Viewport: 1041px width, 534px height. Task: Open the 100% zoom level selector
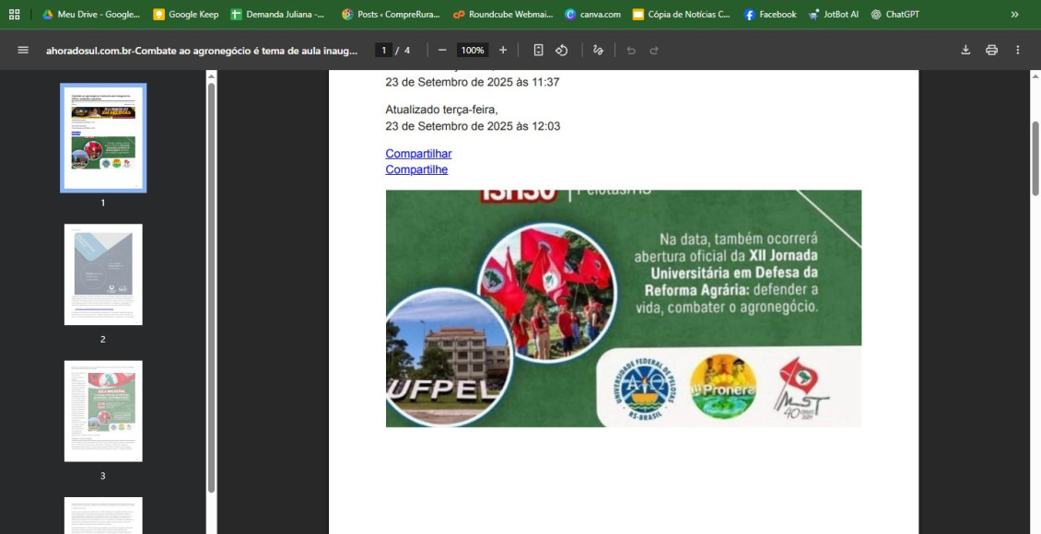pos(472,50)
